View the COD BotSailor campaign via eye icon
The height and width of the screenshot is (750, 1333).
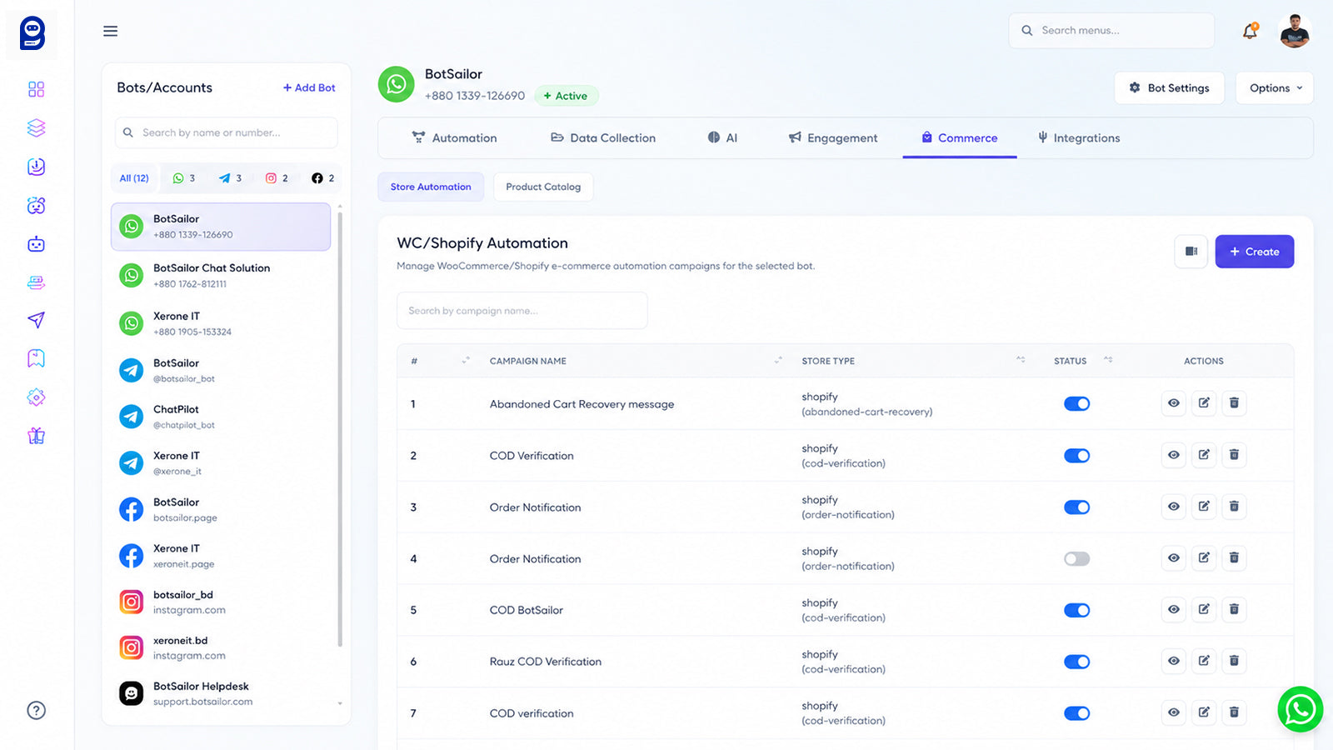pos(1173,609)
